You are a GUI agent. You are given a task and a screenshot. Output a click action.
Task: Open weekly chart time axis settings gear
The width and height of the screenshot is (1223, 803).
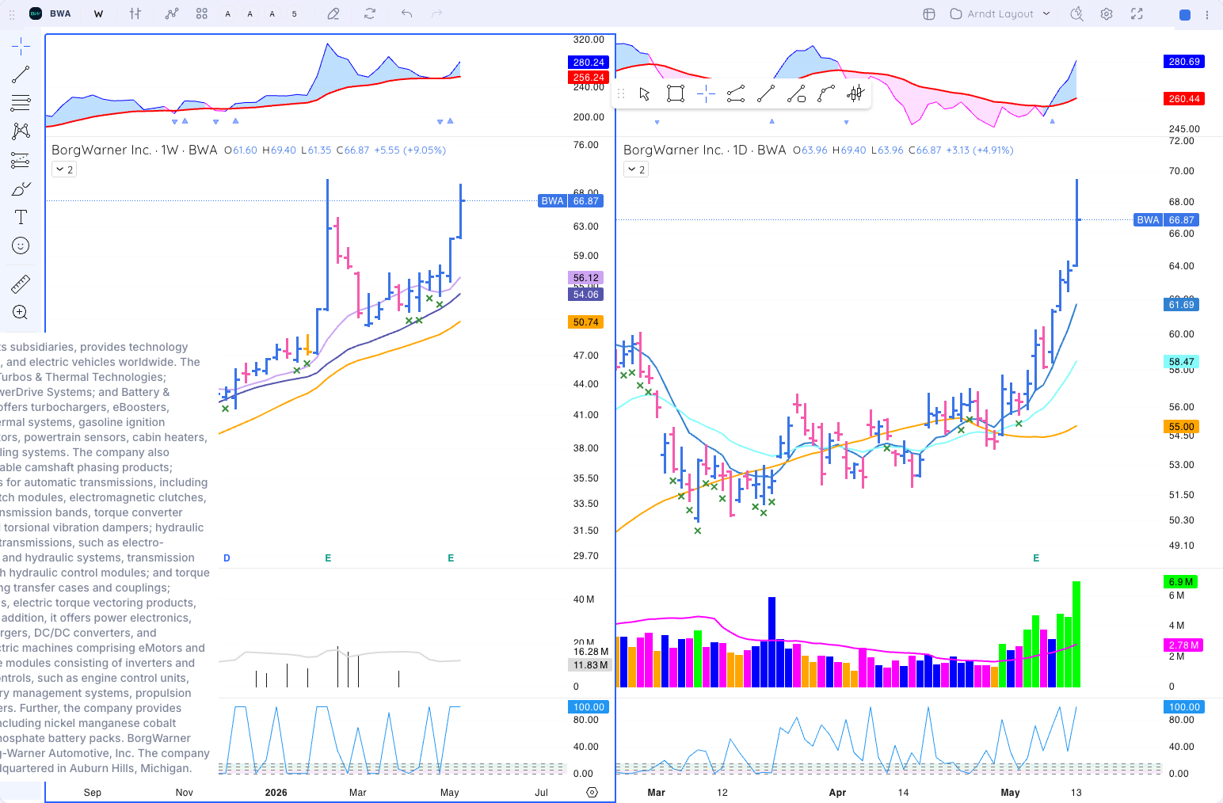[592, 792]
